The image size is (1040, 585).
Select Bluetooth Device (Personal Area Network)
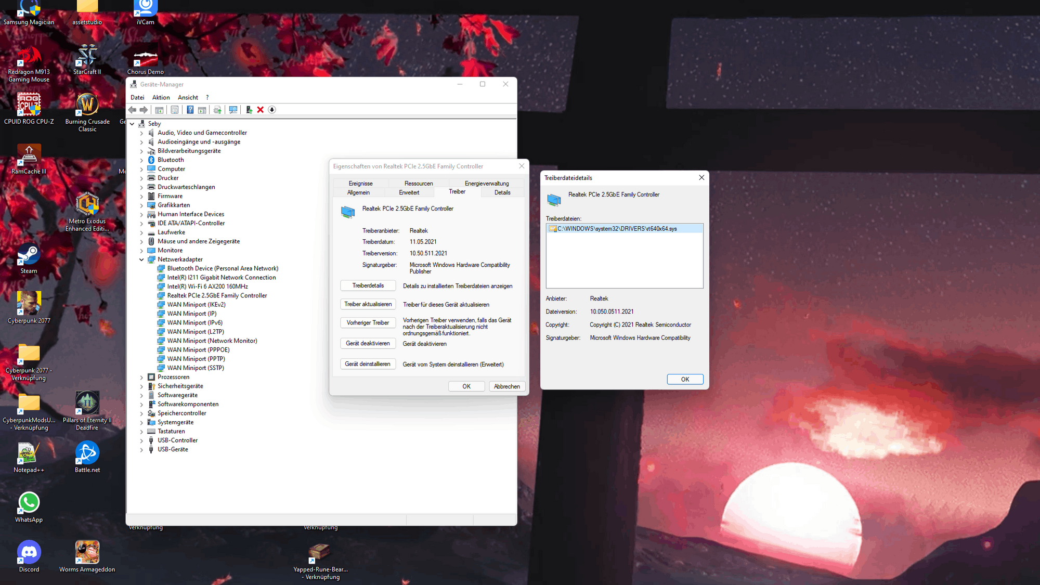coord(223,269)
